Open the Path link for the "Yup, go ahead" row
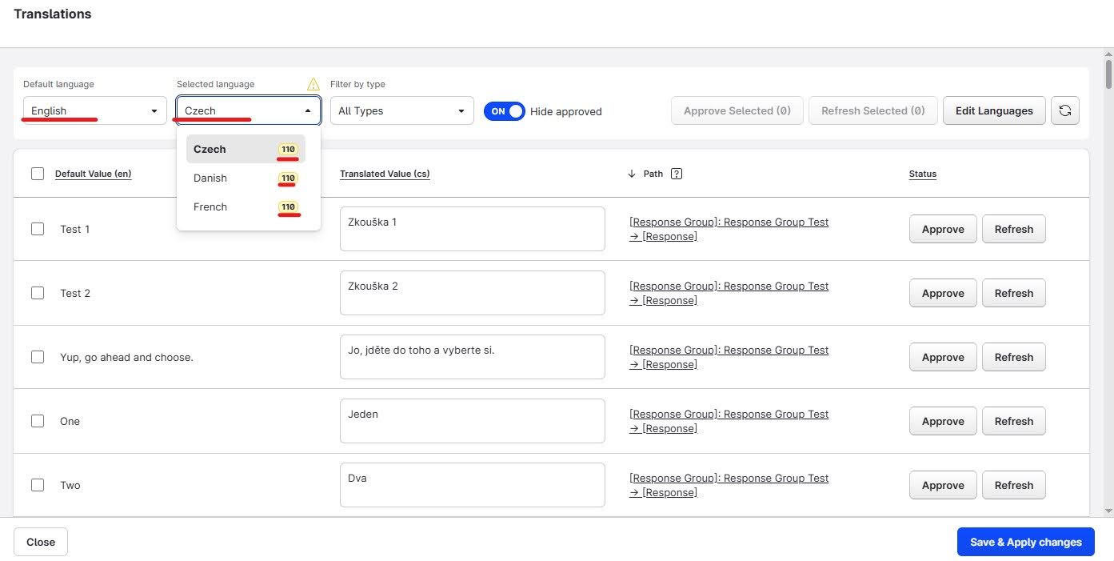Image resolution: width=1114 pixels, height=561 pixels. [729, 357]
